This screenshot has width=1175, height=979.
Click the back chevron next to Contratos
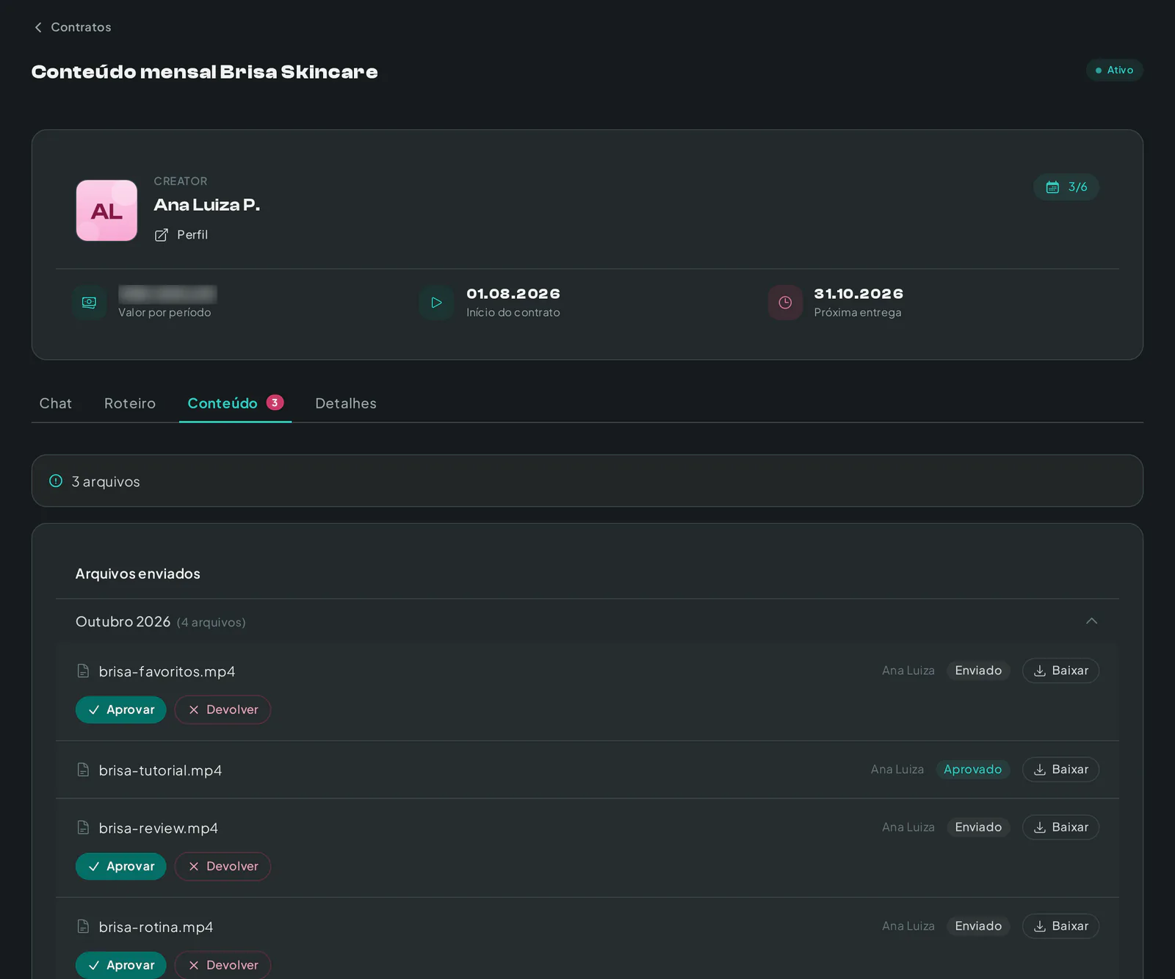click(x=38, y=27)
